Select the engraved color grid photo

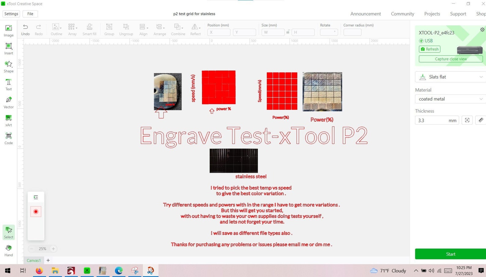(322, 92)
